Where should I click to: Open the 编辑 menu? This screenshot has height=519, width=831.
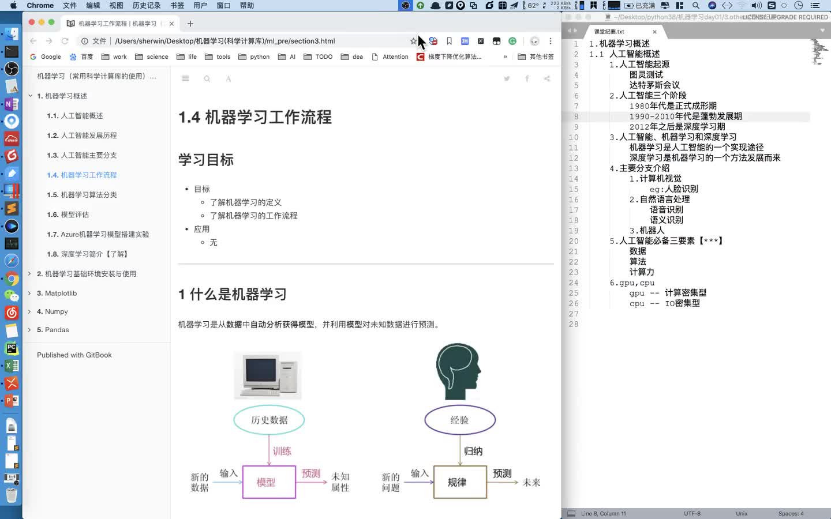[x=93, y=5]
